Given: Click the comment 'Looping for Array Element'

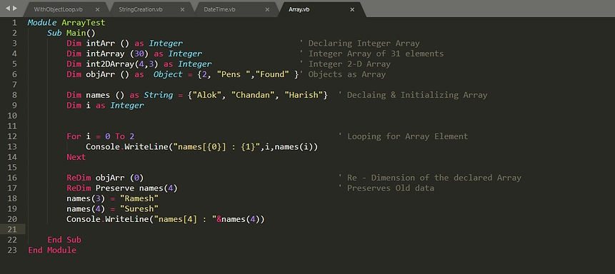Looking at the screenshot, I should [x=408, y=136].
